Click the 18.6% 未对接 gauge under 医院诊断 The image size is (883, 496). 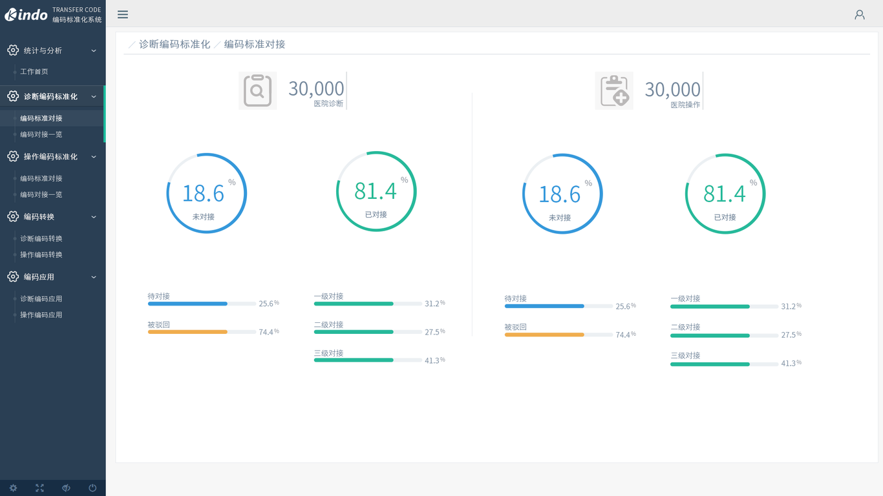[x=207, y=193]
